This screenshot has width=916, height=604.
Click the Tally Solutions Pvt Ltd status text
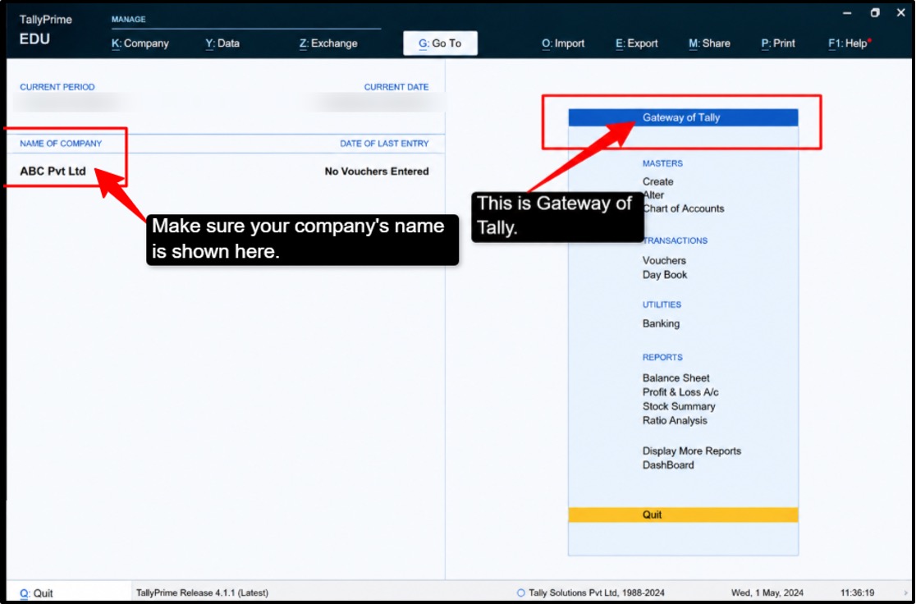click(x=597, y=593)
